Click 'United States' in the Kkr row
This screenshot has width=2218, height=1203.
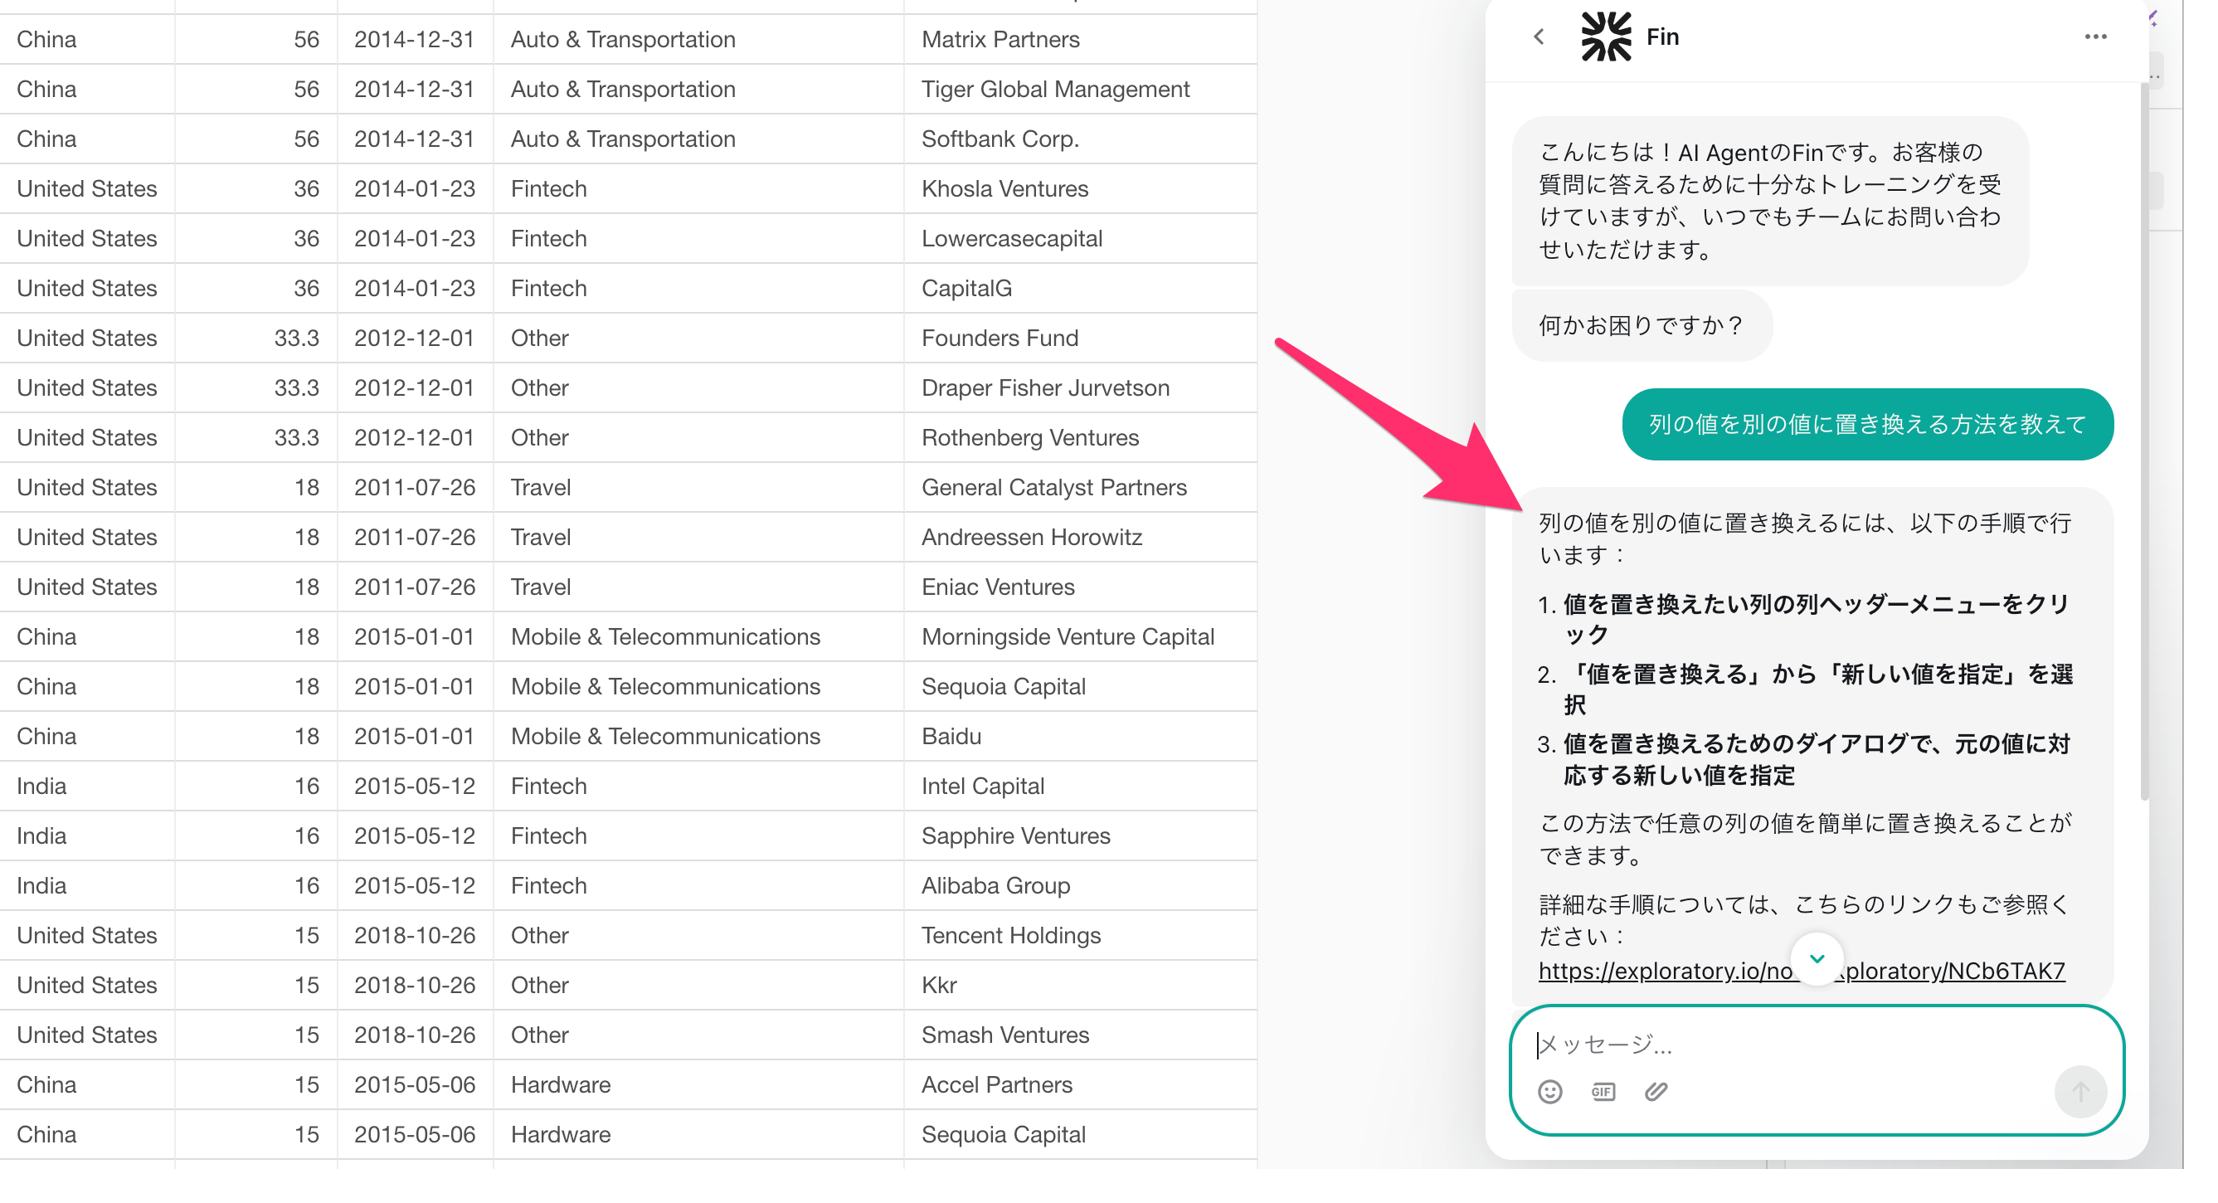[x=86, y=985]
